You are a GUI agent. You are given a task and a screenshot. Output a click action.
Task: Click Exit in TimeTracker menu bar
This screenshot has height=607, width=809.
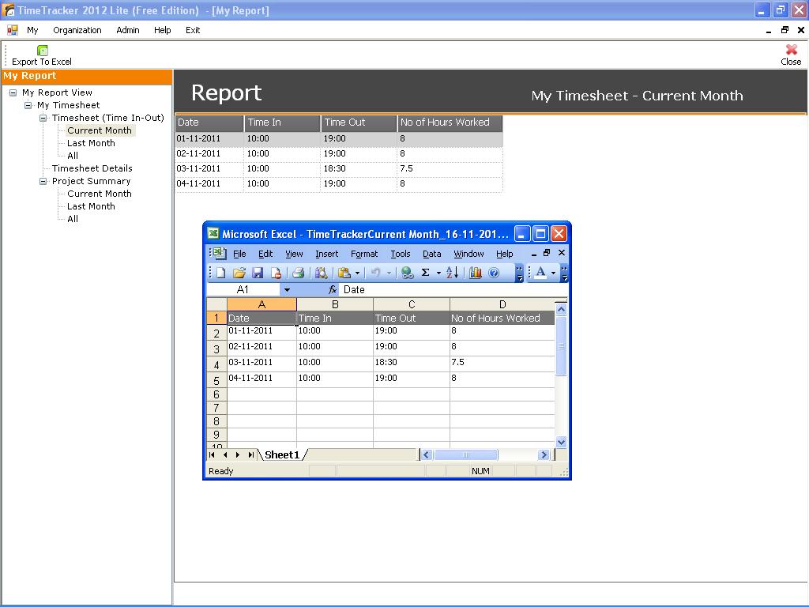click(x=193, y=30)
